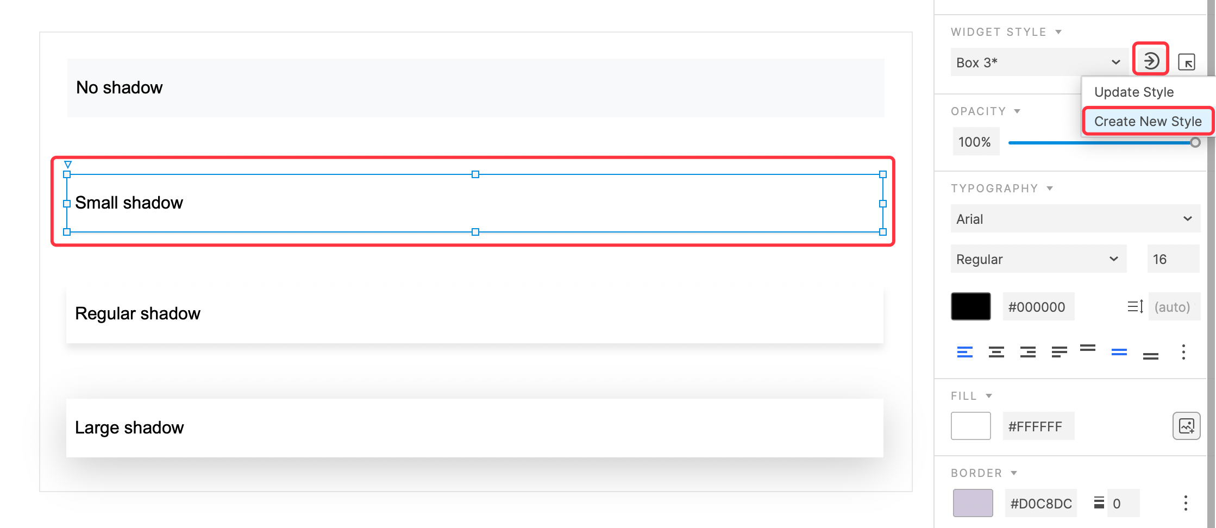
Task: Toggle middle vertical alignment
Action: coord(1119,352)
